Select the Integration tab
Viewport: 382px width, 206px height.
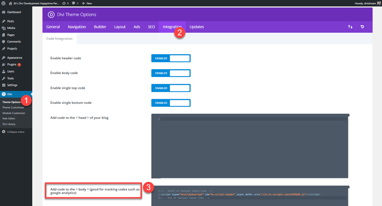click(172, 27)
